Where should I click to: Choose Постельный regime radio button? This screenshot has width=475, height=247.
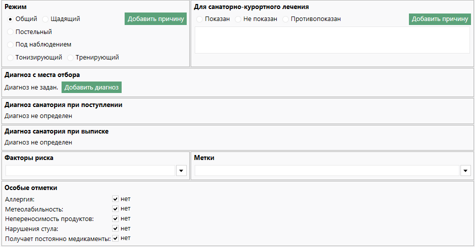pyautogui.click(x=10, y=31)
